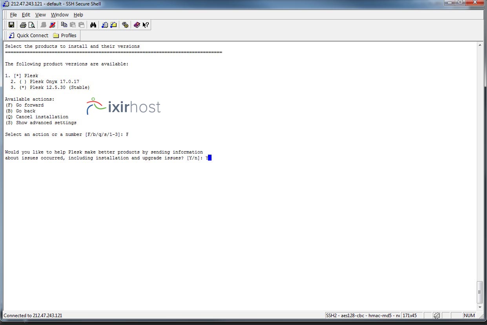Image resolution: width=487 pixels, height=325 pixels.
Task: Click '1. [*] Plesk' line
Action: coord(22,76)
